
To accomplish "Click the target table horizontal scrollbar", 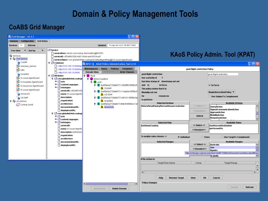I will [x=198, y=172].
